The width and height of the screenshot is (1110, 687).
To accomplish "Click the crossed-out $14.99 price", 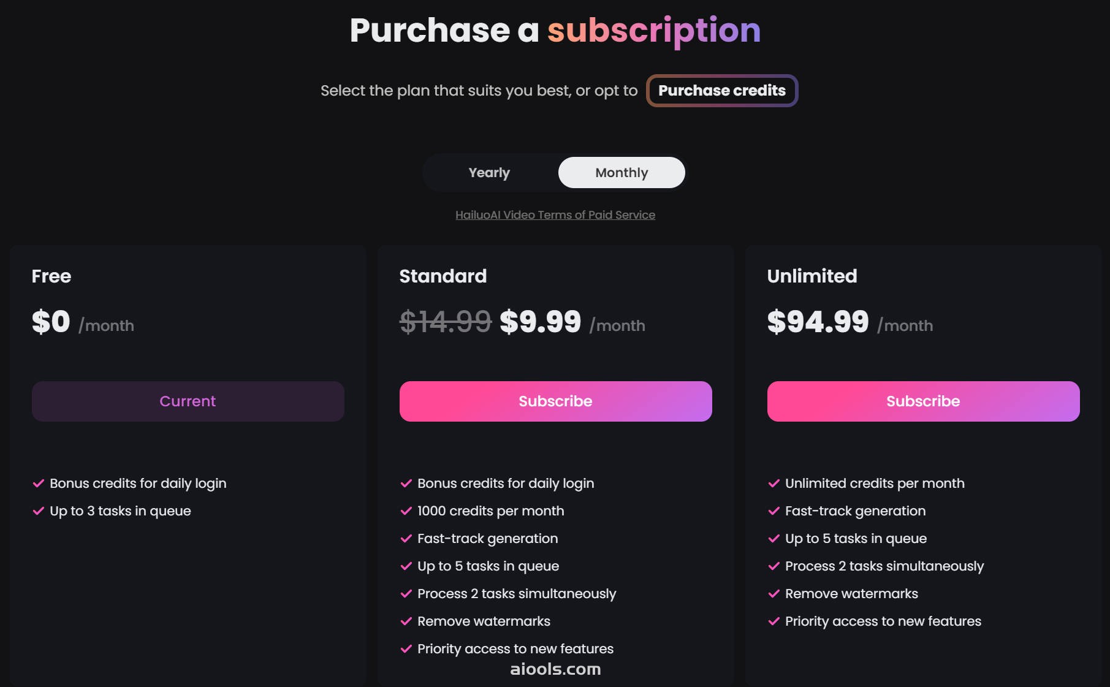I will 446,322.
